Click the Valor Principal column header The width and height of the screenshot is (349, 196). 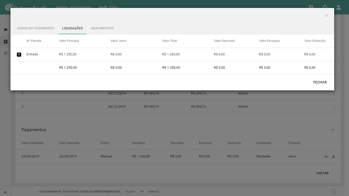(69, 41)
